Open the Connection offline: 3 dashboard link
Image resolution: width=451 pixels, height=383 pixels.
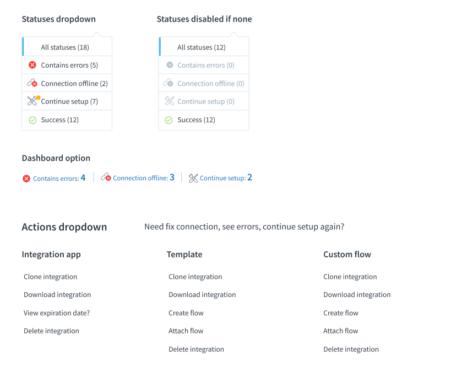143,178
